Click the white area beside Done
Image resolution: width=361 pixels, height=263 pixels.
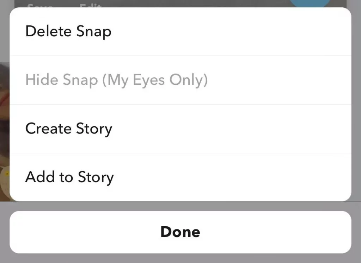tap(276, 232)
